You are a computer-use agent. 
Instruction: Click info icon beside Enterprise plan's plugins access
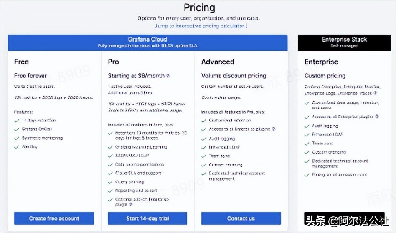tap(377, 116)
